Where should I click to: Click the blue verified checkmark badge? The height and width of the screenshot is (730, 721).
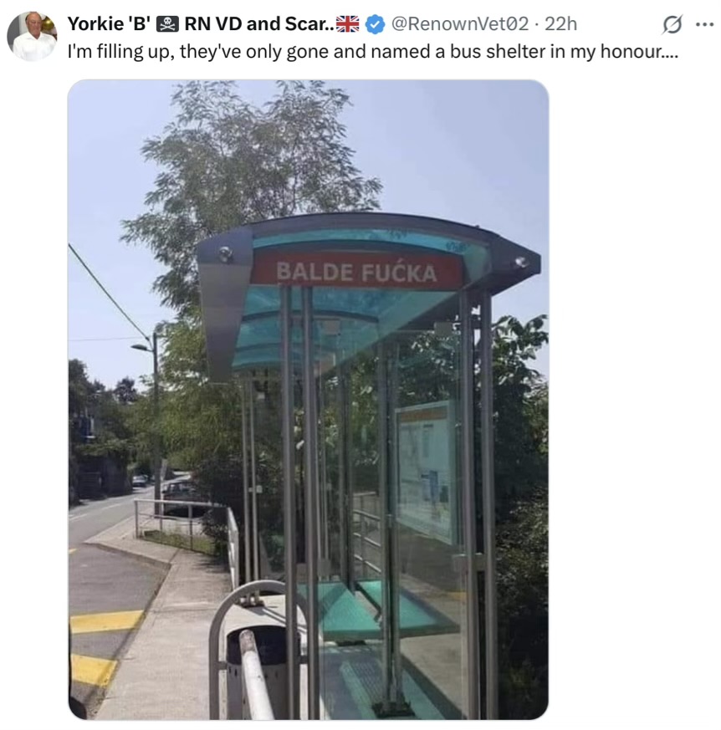pyautogui.click(x=375, y=24)
